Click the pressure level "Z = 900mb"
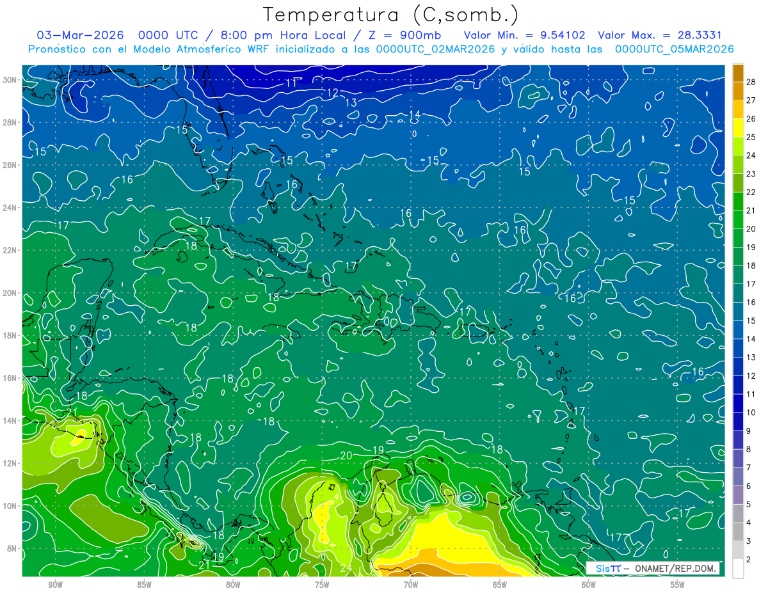 pos(405,35)
